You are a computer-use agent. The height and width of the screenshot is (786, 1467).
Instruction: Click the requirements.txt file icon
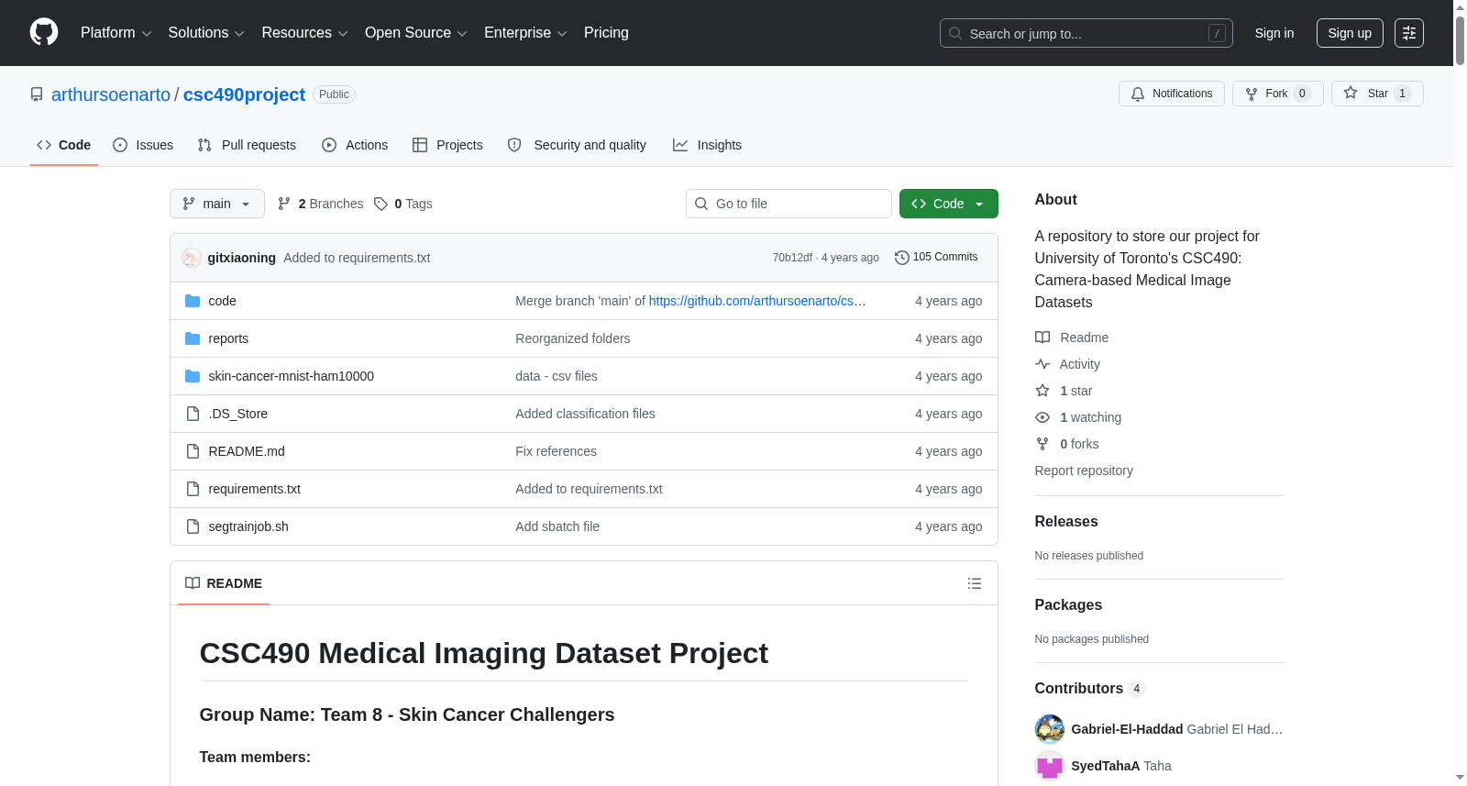click(193, 489)
